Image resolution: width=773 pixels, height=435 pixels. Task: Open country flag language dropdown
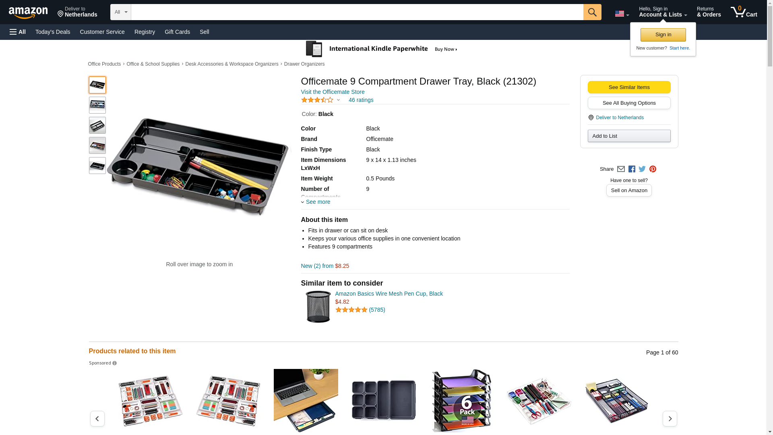tap(622, 14)
